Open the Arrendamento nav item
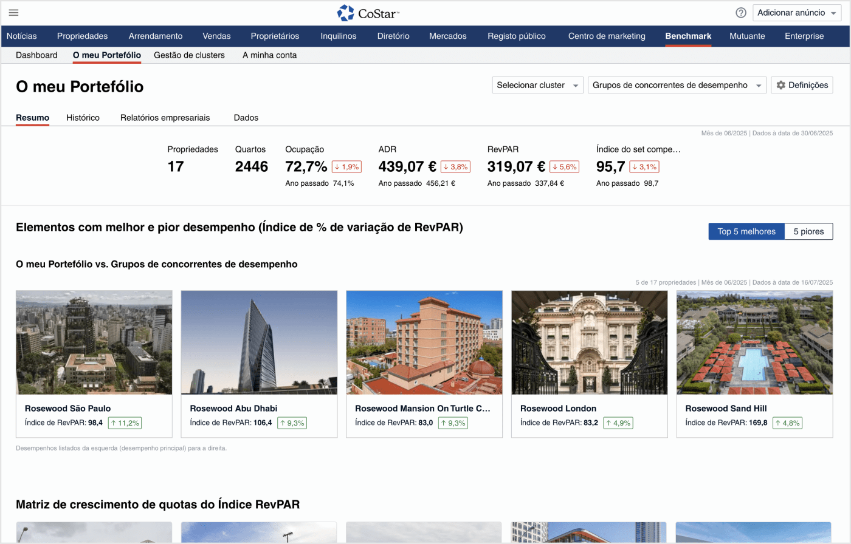The image size is (851, 544). tap(156, 36)
